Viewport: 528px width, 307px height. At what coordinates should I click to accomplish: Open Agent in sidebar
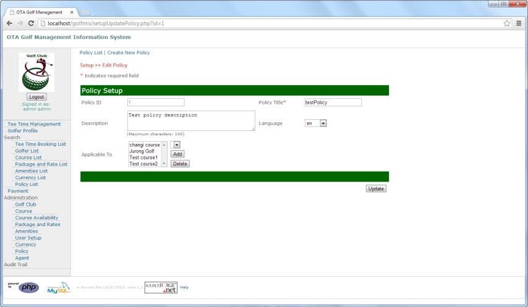coord(22,258)
